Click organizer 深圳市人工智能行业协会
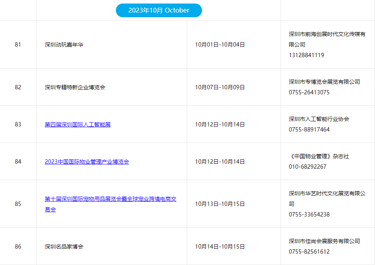 click(x=319, y=119)
